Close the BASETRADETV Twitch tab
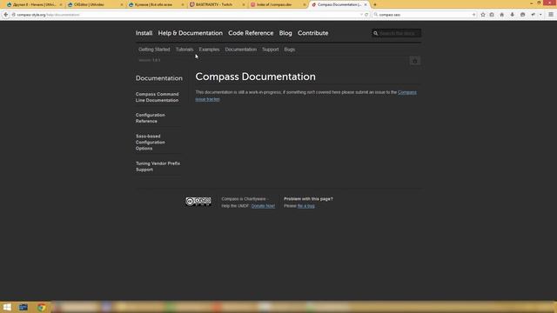 (244, 4)
